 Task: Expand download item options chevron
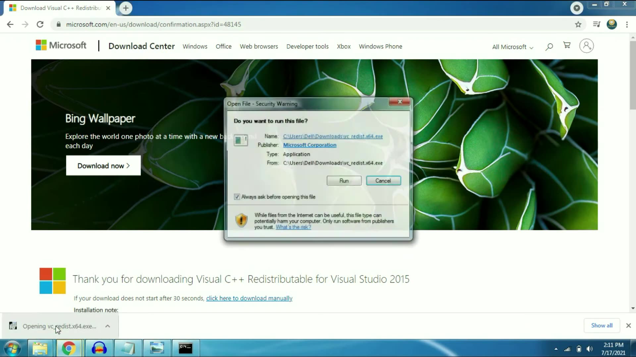click(108, 326)
